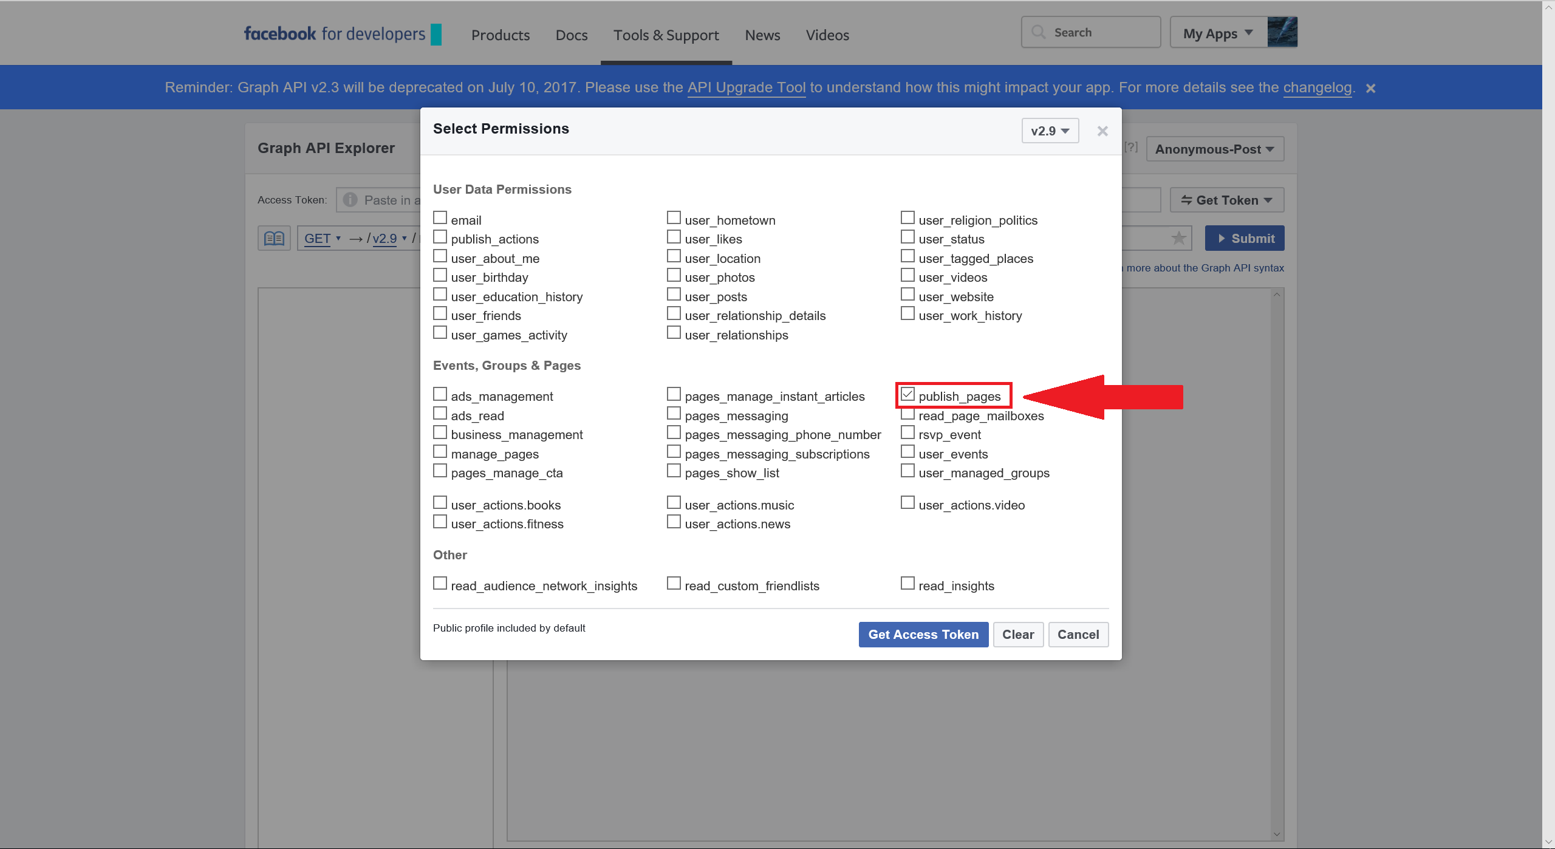Open the v2.9 version dropdown
The image size is (1555, 849).
coord(1050,131)
